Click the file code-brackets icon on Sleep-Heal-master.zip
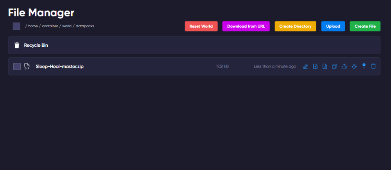This screenshot has height=170, width=391. click(325, 66)
